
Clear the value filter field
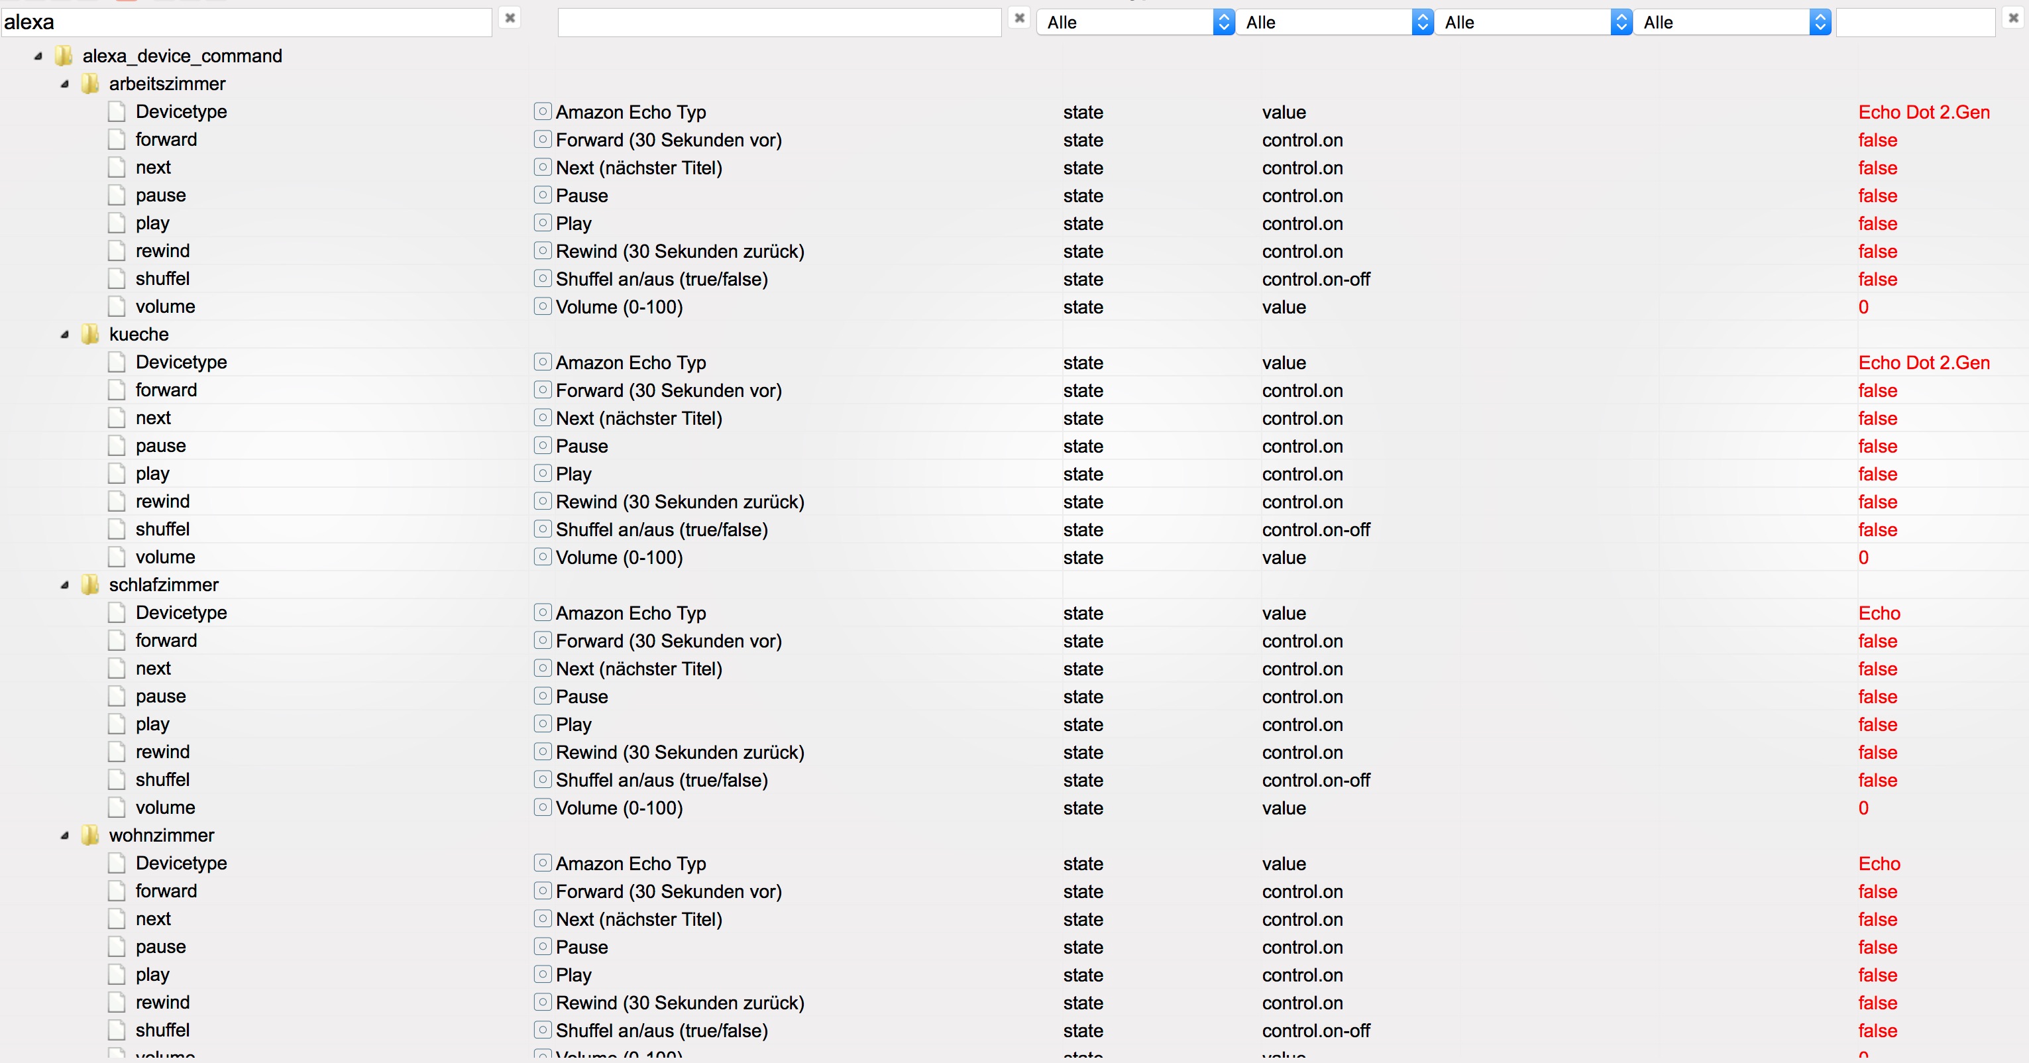[x=2013, y=17]
